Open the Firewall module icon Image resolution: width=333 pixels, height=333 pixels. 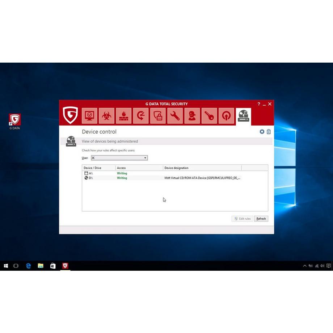coord(123,115)
